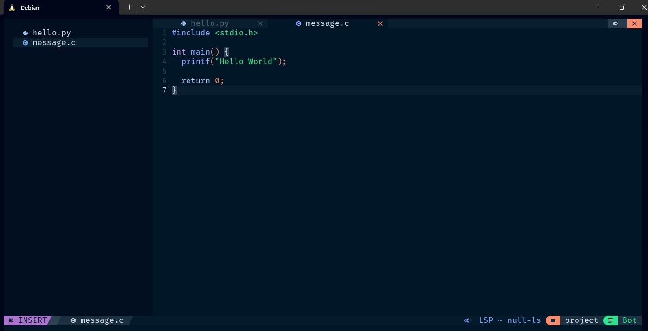Click the Debian penguin icon in the title bar

pyautogui.click(x=12, y=7)
